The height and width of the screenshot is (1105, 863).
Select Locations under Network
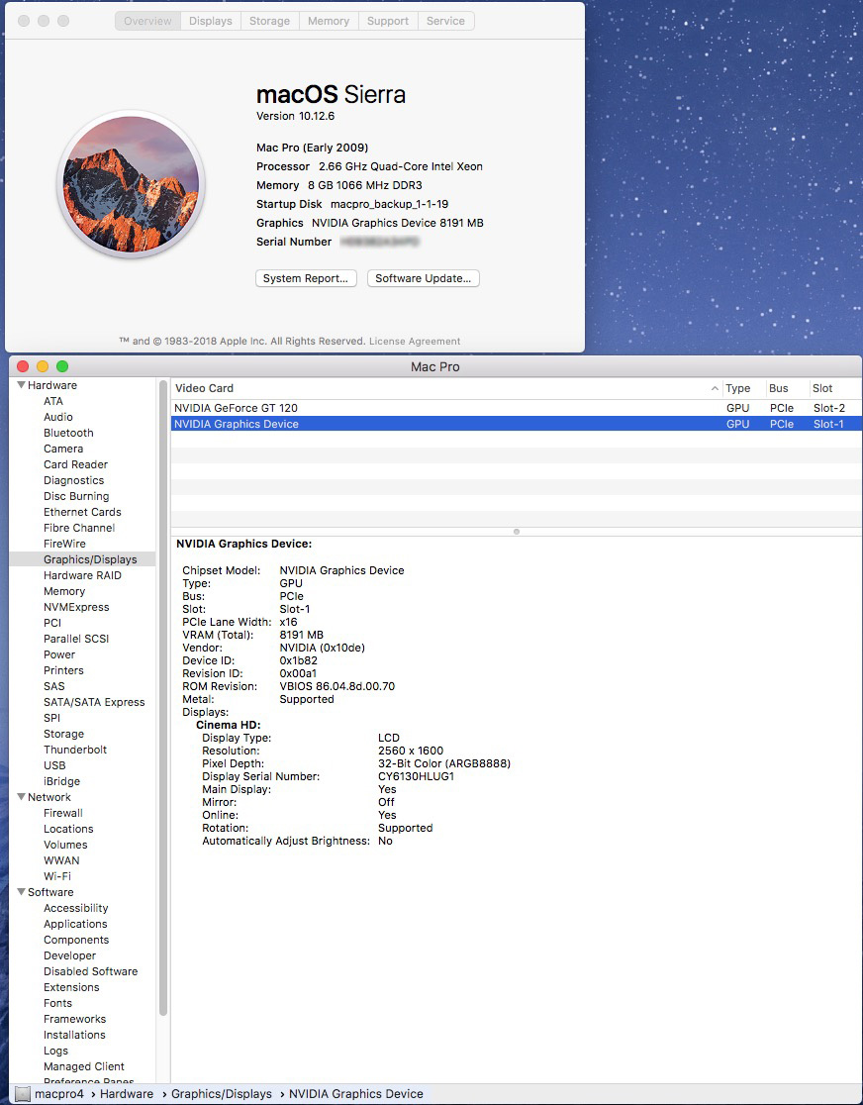tap(68, 830)
